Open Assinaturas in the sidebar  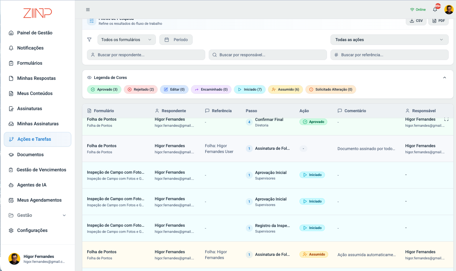click(x=37, y=108)
